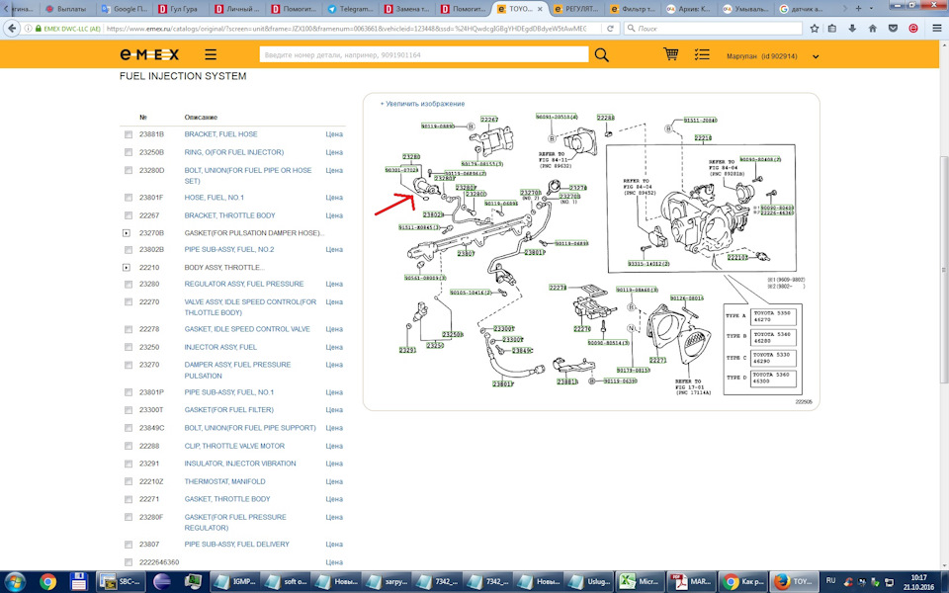Screen dimensions: 949x593
Task: Open the INJECTOR ASSY, FUEL link
Action: pos(220,347)
